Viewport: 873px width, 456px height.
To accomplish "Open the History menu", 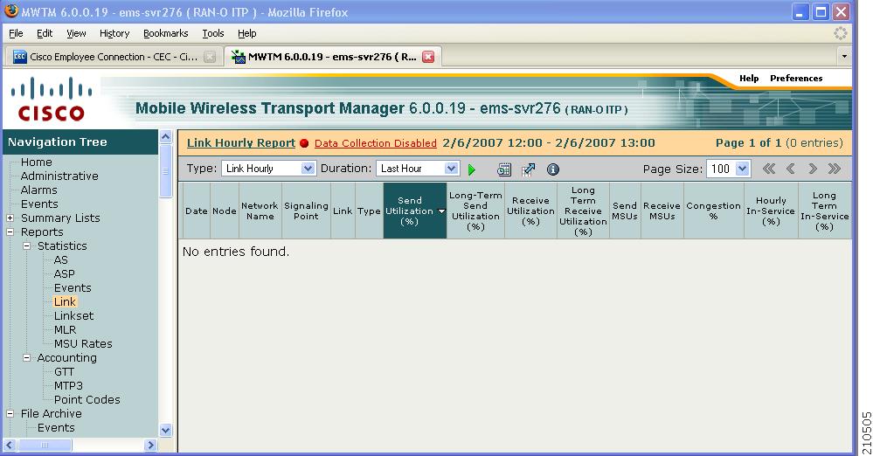I will click(x=114, y=33).
